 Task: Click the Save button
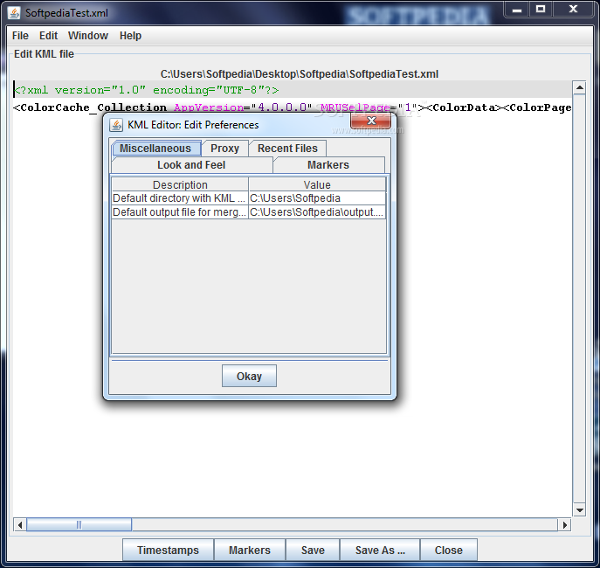(x=313, y=550)
